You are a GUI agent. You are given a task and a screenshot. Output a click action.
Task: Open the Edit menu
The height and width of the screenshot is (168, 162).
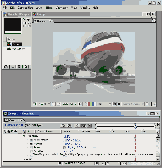(x=12, y=8)
